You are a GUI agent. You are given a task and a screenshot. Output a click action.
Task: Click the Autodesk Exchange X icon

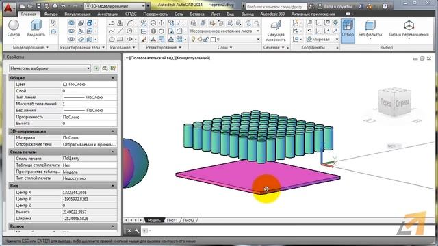361,6
